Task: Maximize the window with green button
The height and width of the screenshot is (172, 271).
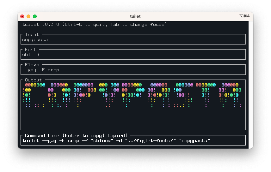Action: (x=35, y=16)
